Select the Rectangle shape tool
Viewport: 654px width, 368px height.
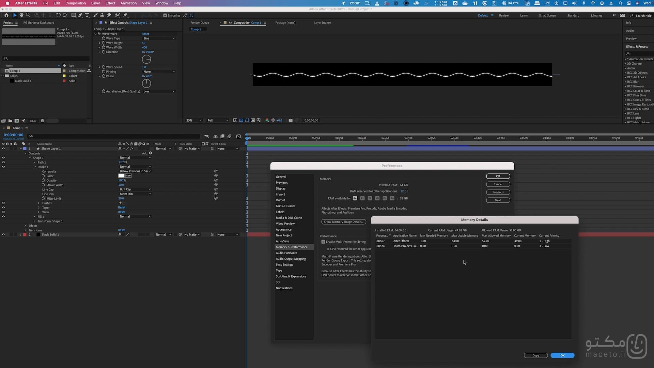pos(73,15)
